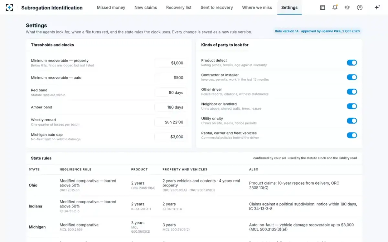
Task: Open the Where we miss tab
Action: [x=257, y=7]
